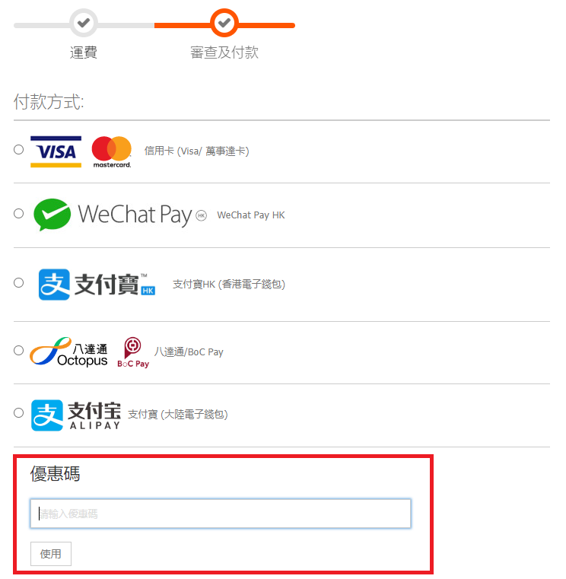Click the 運費 step checkmark circle
566x579 pixels.
point(84,23)
